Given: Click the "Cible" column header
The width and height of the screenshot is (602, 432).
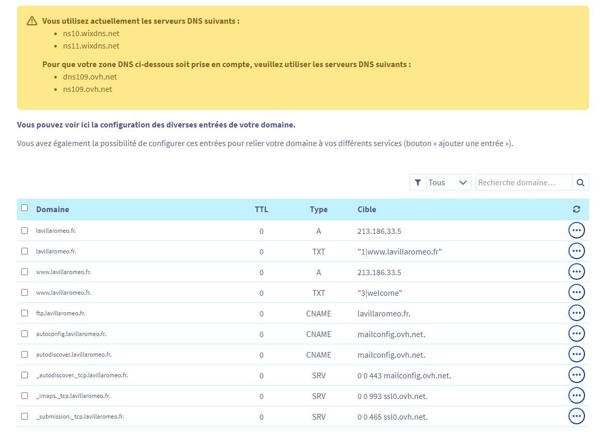Looking at the screenshot, I should pos(367,210).
